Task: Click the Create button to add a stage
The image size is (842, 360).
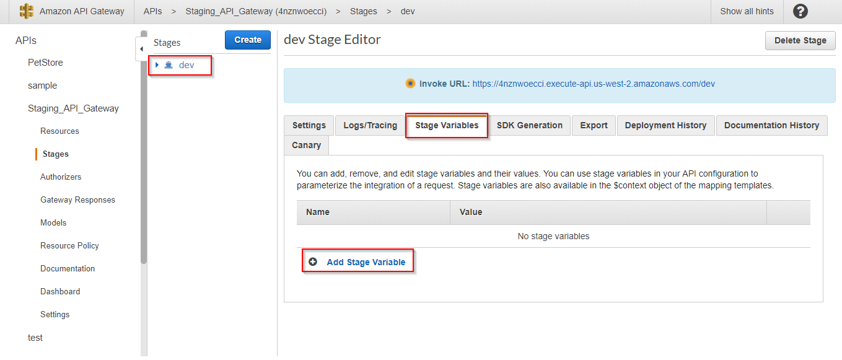Action: click(247, 40)
